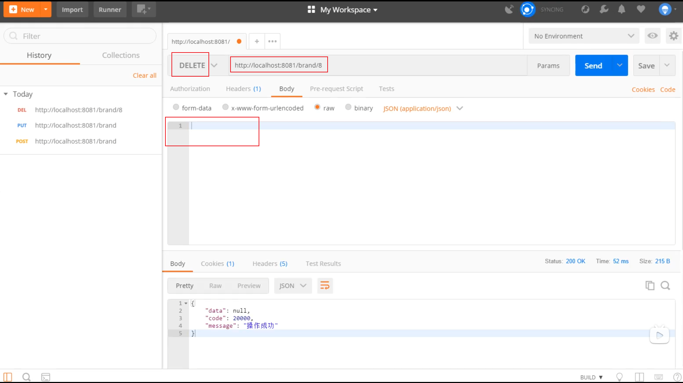Viewport: 683px width, 383px height.
Task: Open the tab options ellipsis menu
Action: pyautogui.click(x=272, y=41)
